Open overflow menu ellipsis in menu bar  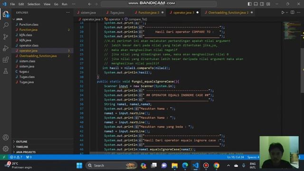pos(74,4)
